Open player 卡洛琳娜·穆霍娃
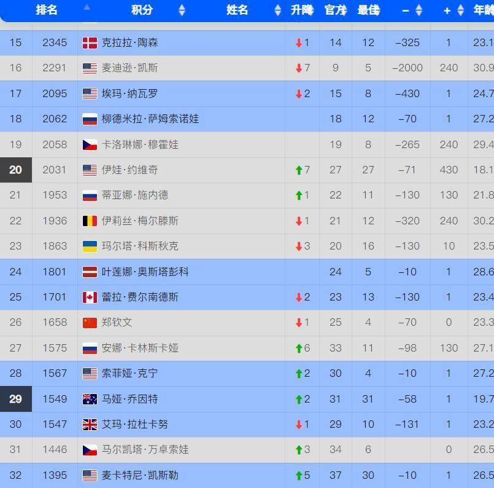 click(x=140, y=144)
